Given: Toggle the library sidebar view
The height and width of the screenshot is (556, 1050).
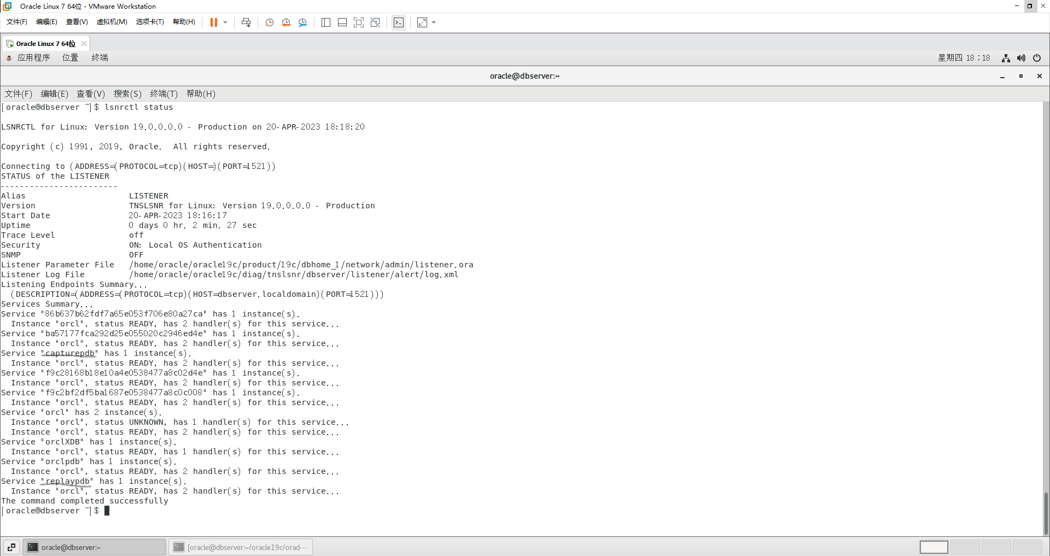Looking at the screenshot, I should 326,22.
